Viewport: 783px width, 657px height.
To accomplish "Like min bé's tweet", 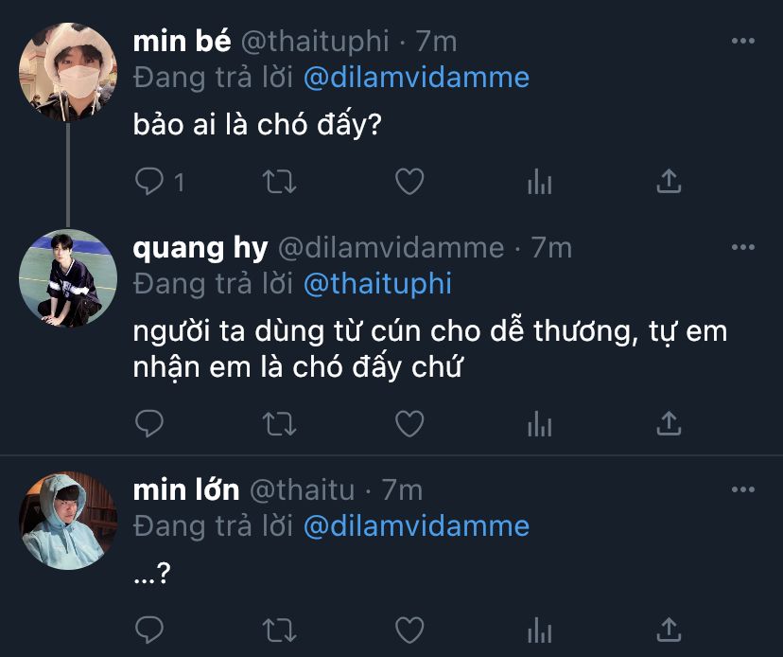I will click(409, 181).
